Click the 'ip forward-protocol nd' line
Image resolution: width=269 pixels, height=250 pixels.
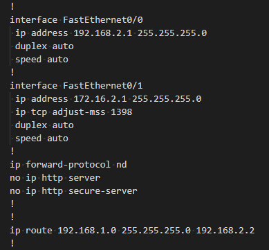click(68, 165)
